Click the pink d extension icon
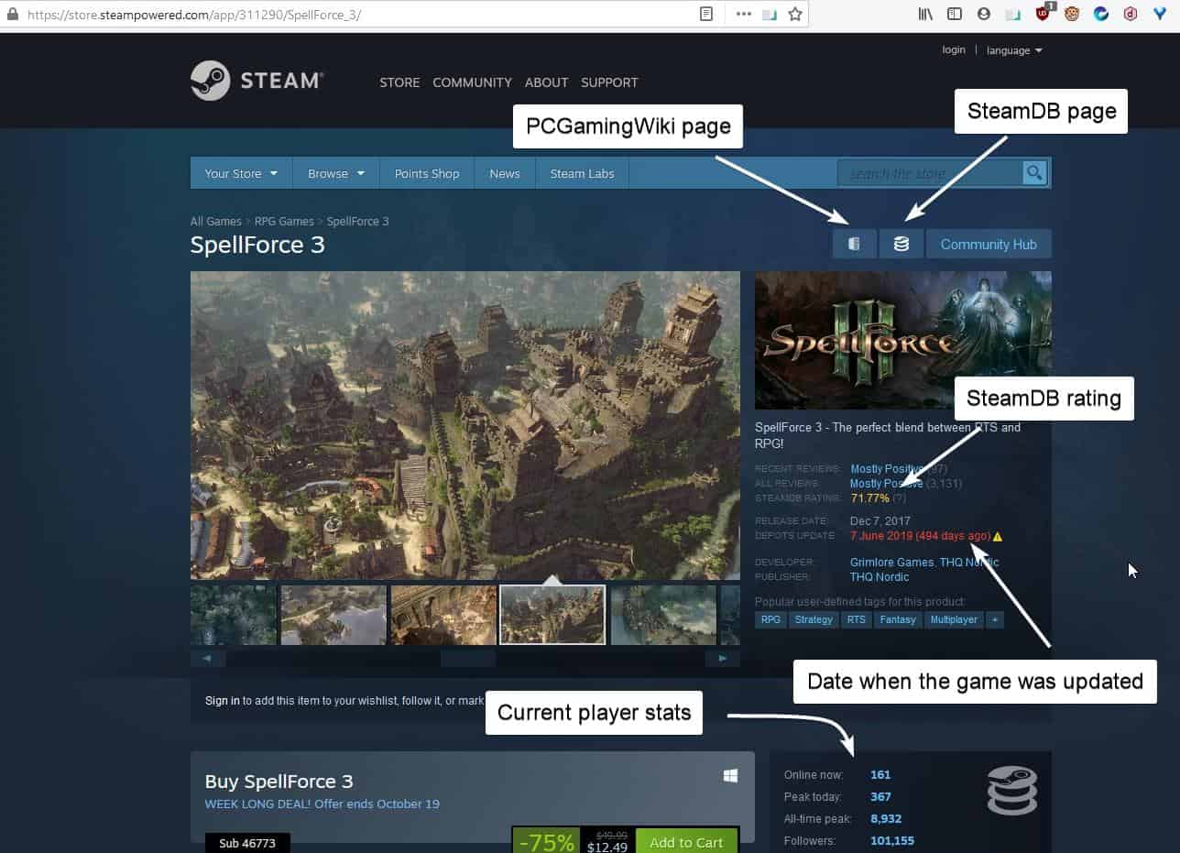 coord(1131,14)
